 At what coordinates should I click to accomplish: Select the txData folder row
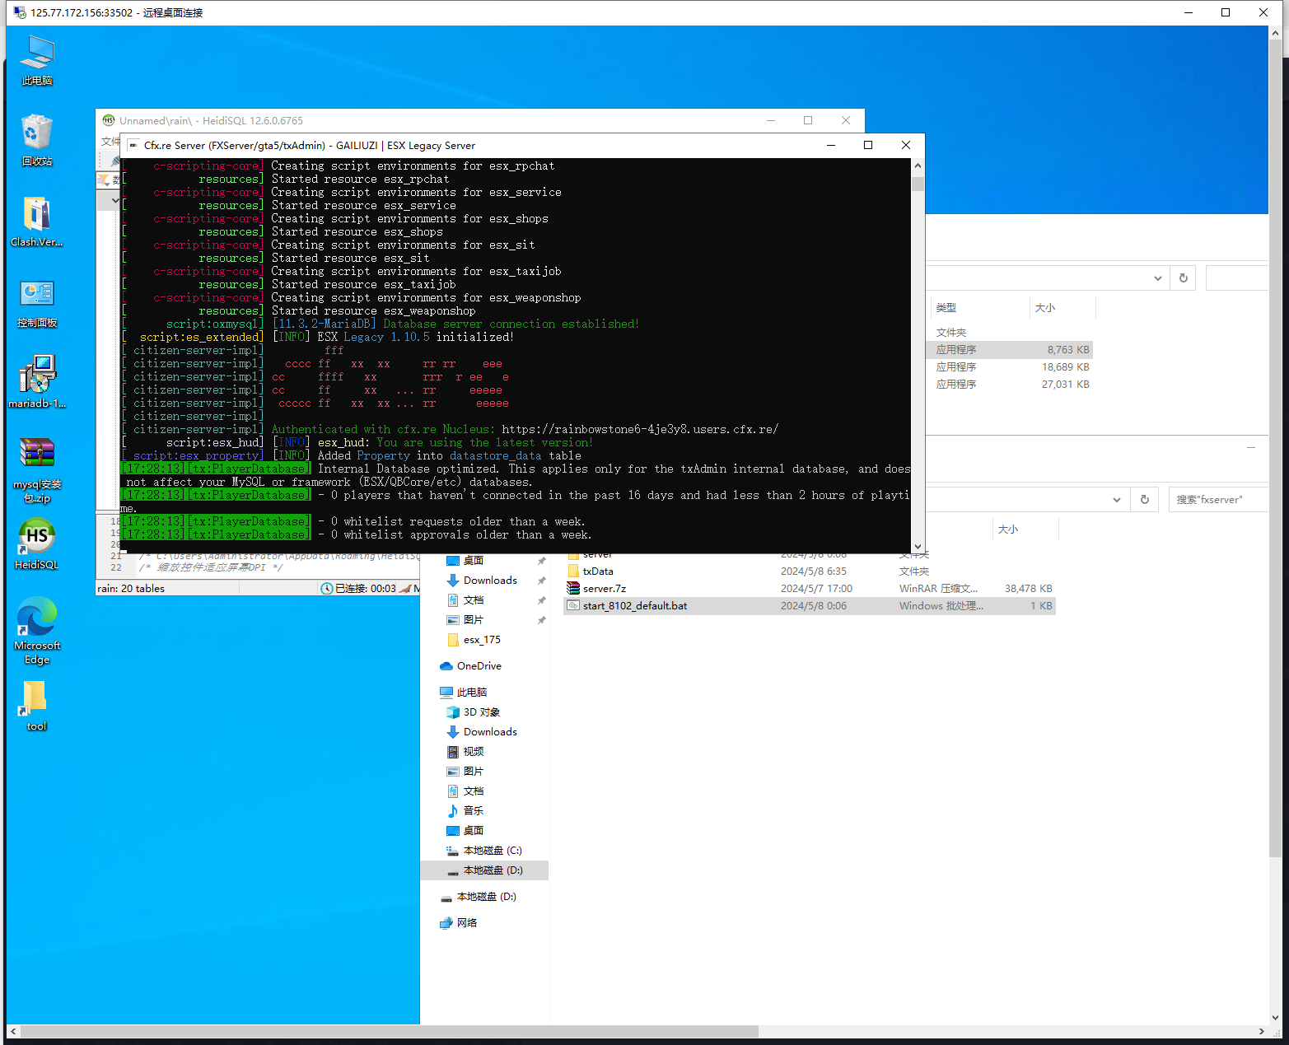810,571
